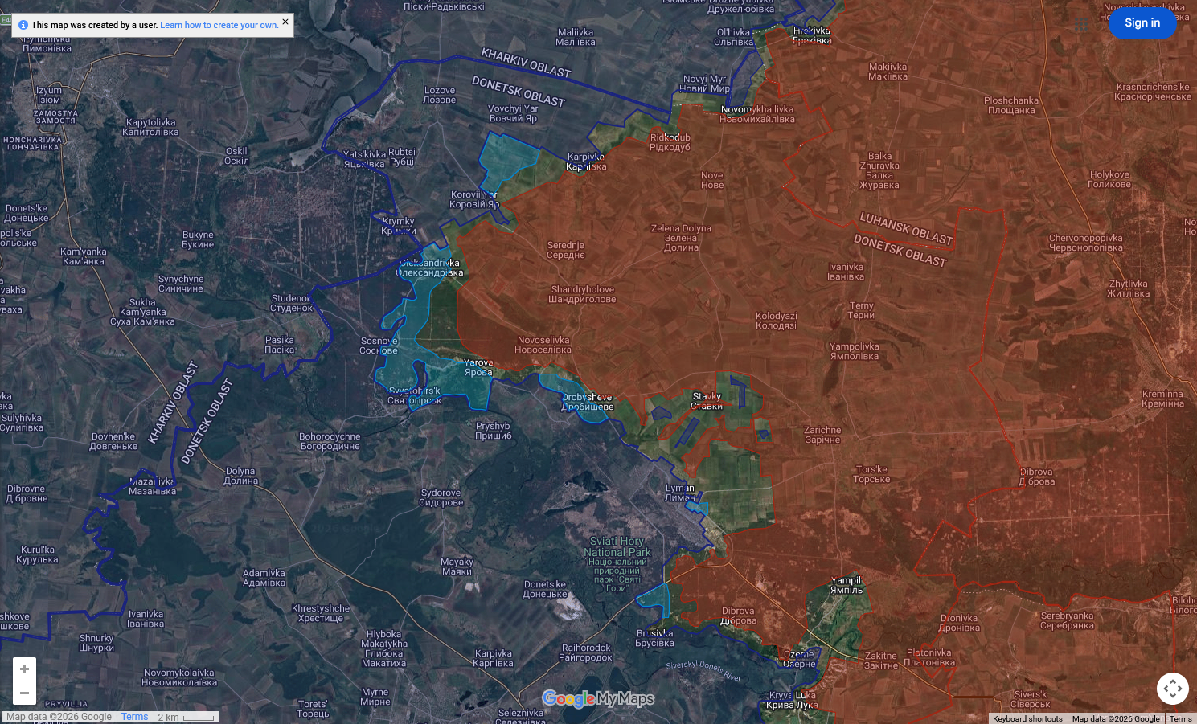The width and height of the screenshot is (1197, 724).
Task: Click the Stavky village label
Action: (707, 401)
